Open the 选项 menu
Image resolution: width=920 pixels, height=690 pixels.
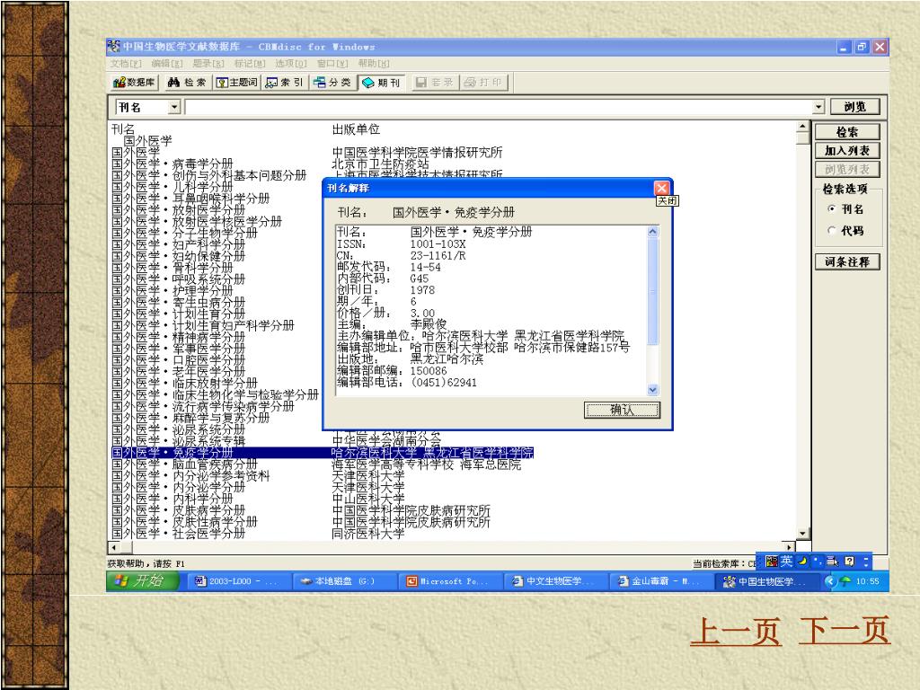click(x=291, y=64)
